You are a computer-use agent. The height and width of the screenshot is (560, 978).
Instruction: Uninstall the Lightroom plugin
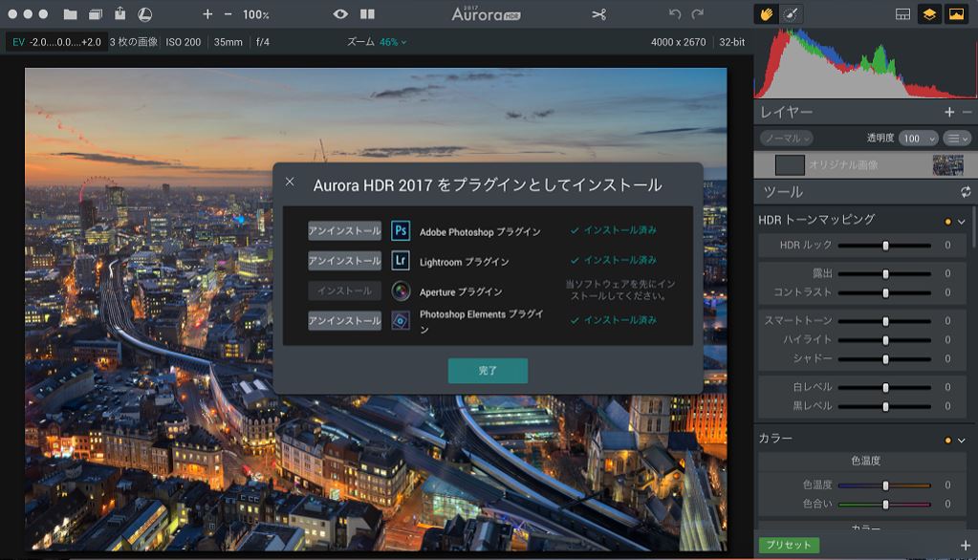[x=344, y=261]
